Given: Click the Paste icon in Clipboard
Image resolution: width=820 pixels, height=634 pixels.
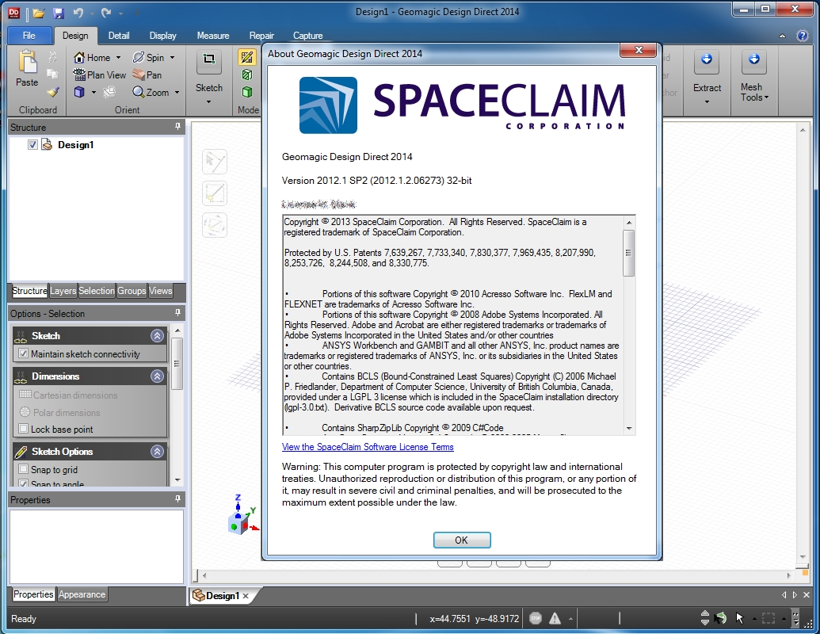Looking at the screenshot, I should coord(27,63).
